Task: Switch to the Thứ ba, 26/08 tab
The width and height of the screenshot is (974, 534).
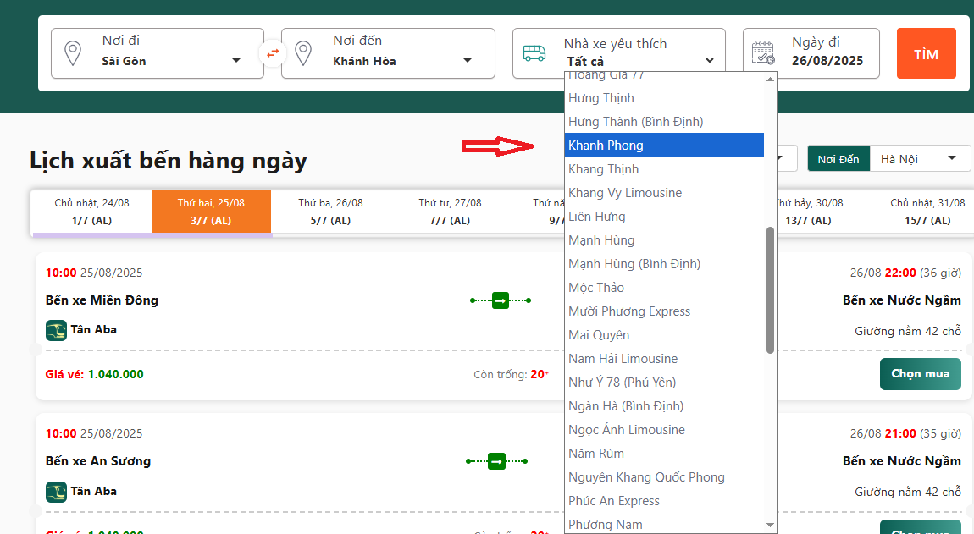Action: click(x=330, y=212)
